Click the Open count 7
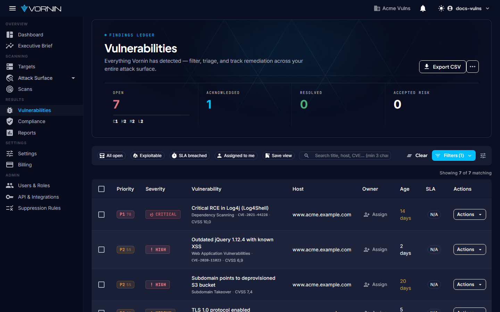This screenshot has height=312, width=500. coord(116,104)
